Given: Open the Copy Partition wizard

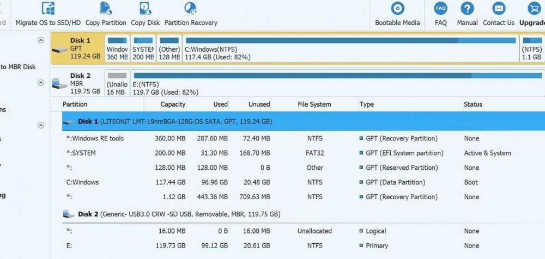Looking at the screenshot, I should click(x=105, y=9).
